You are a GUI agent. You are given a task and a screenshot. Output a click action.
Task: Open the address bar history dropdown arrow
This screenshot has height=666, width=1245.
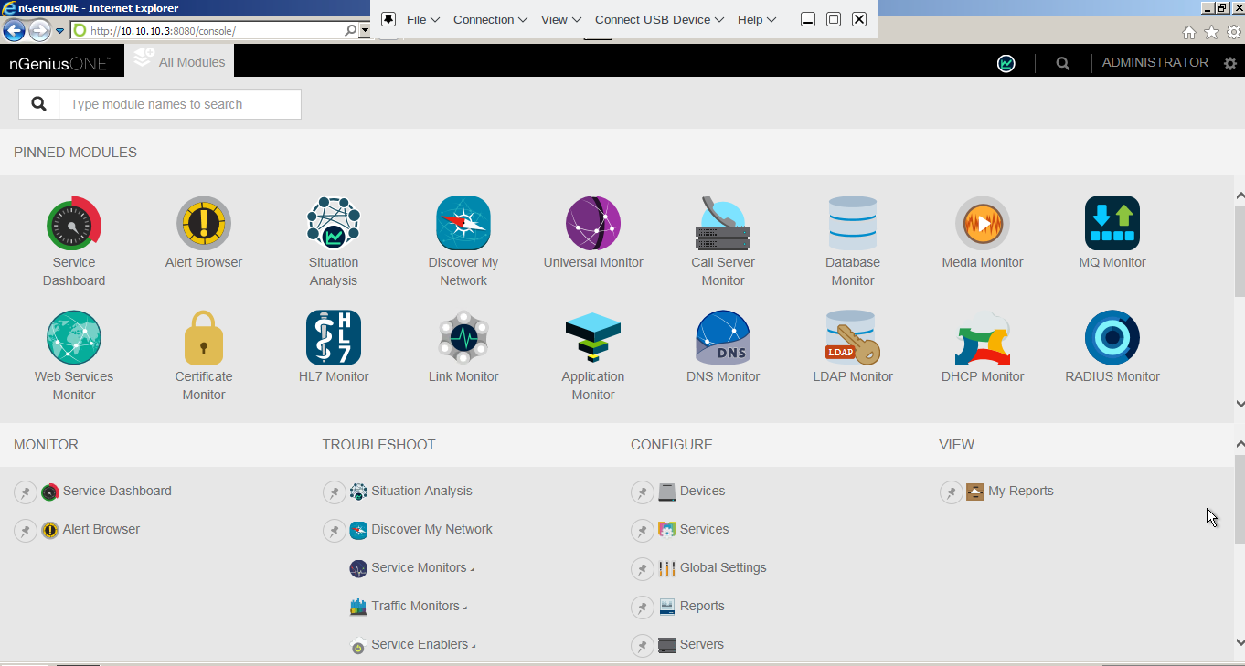[x=365, y=31]
